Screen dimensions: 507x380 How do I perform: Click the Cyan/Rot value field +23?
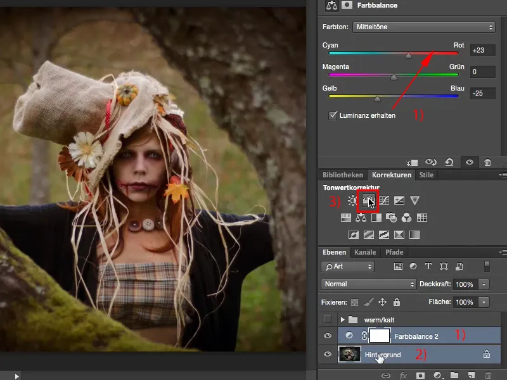482,51
